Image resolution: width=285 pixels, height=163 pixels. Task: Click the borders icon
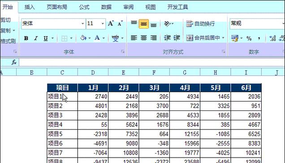65,39
